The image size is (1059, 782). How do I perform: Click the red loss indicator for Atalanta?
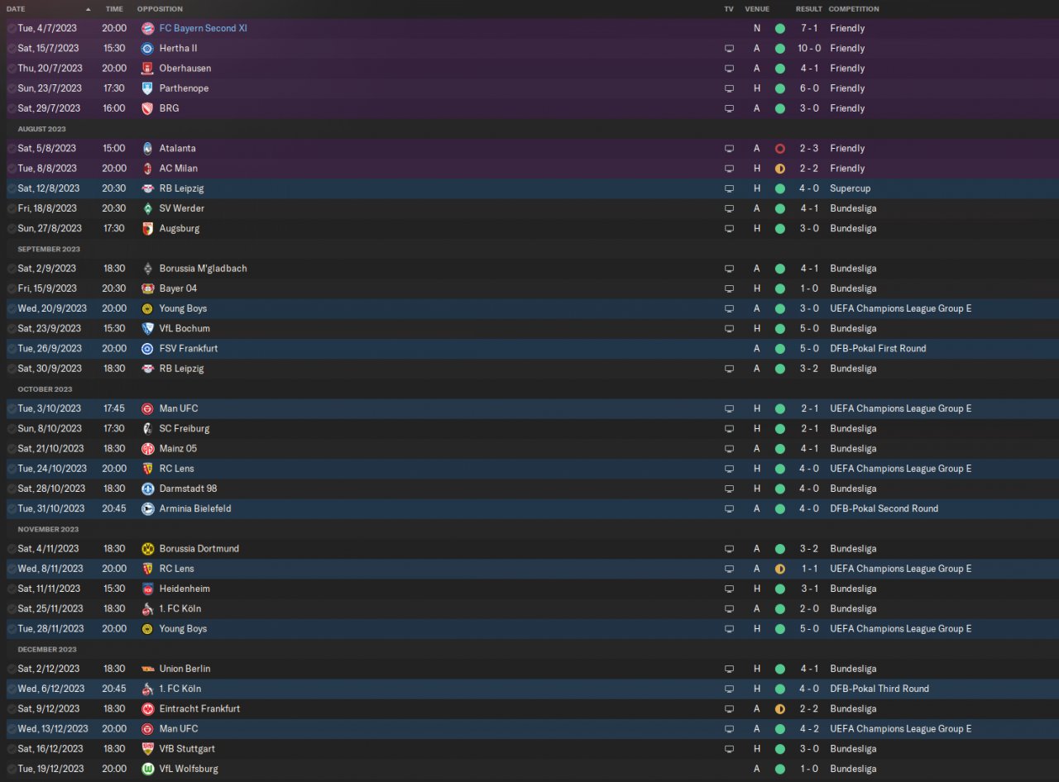[x=779, y=149]
